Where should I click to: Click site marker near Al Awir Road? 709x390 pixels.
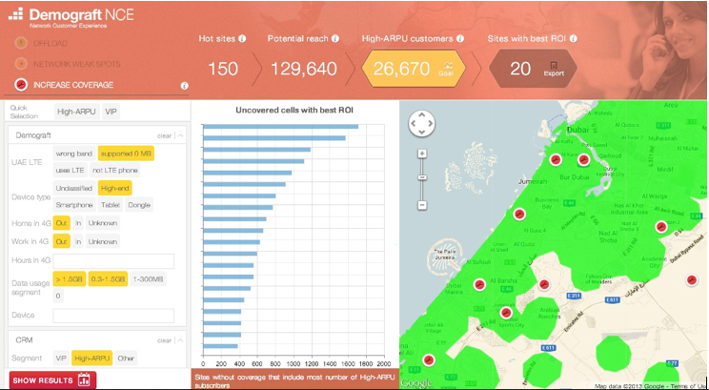661,227
